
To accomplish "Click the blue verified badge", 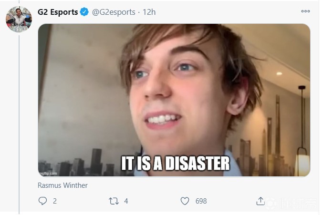I will click(84, 12).
